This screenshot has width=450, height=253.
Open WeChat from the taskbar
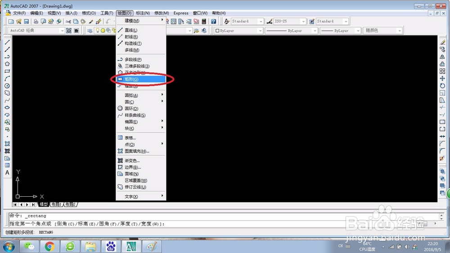pos(29,246)
